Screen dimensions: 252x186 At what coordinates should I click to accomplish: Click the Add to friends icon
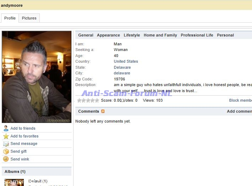click(x=6, y=128)
